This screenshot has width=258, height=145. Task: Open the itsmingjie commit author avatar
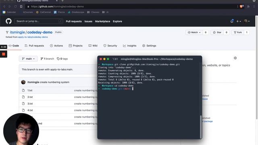(23, 82)
